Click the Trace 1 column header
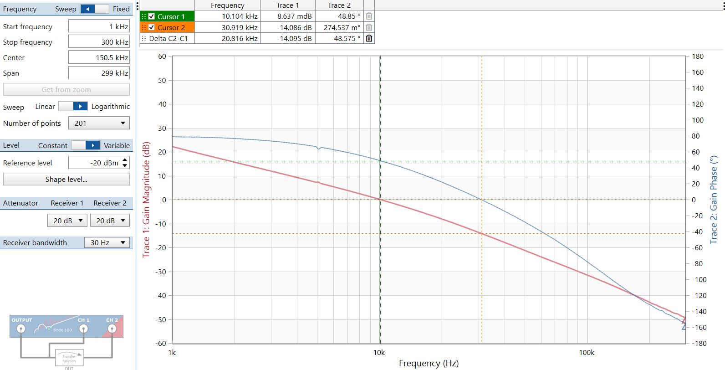Viewport: 725px width, 370px height. click(x=288, y=5)
